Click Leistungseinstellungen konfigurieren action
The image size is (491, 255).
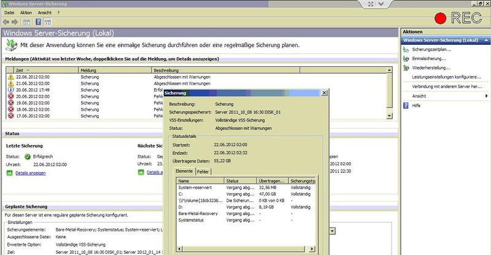pyautogui.click(x=447, y=77)
